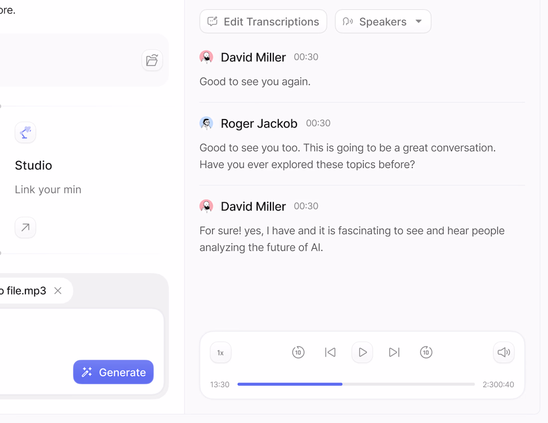Click the Roger Jackob 00:30 timestamp
The height and width of the screenshot is (423, 548).
318,123
